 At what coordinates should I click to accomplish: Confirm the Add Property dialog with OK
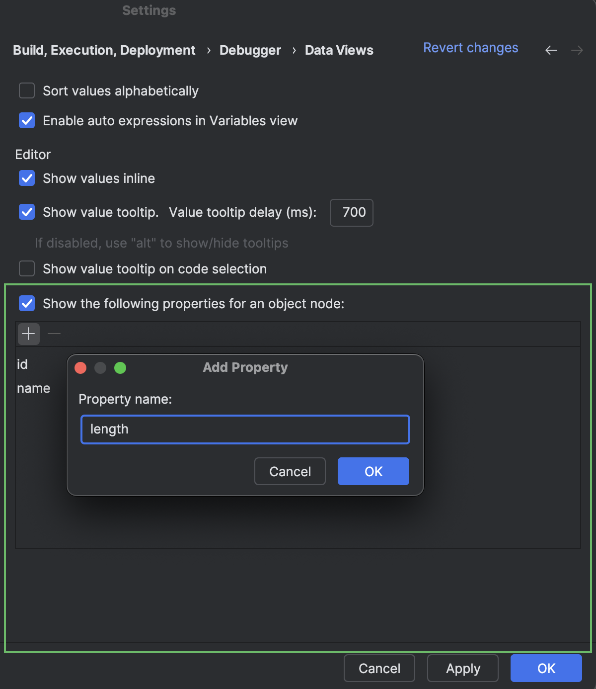(x=373, y=471)
